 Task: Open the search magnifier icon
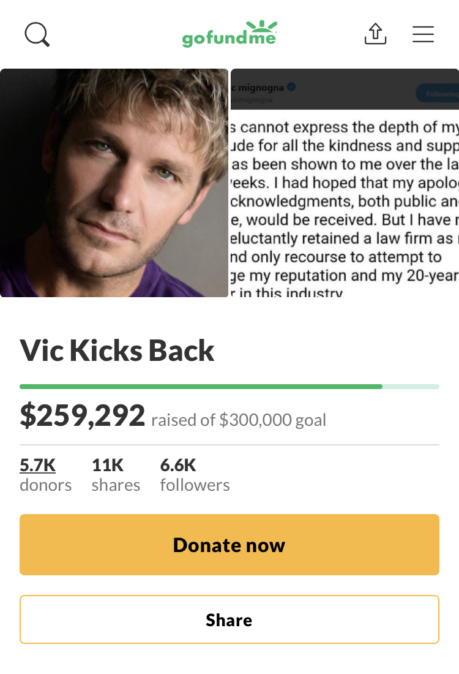[37, 34]
